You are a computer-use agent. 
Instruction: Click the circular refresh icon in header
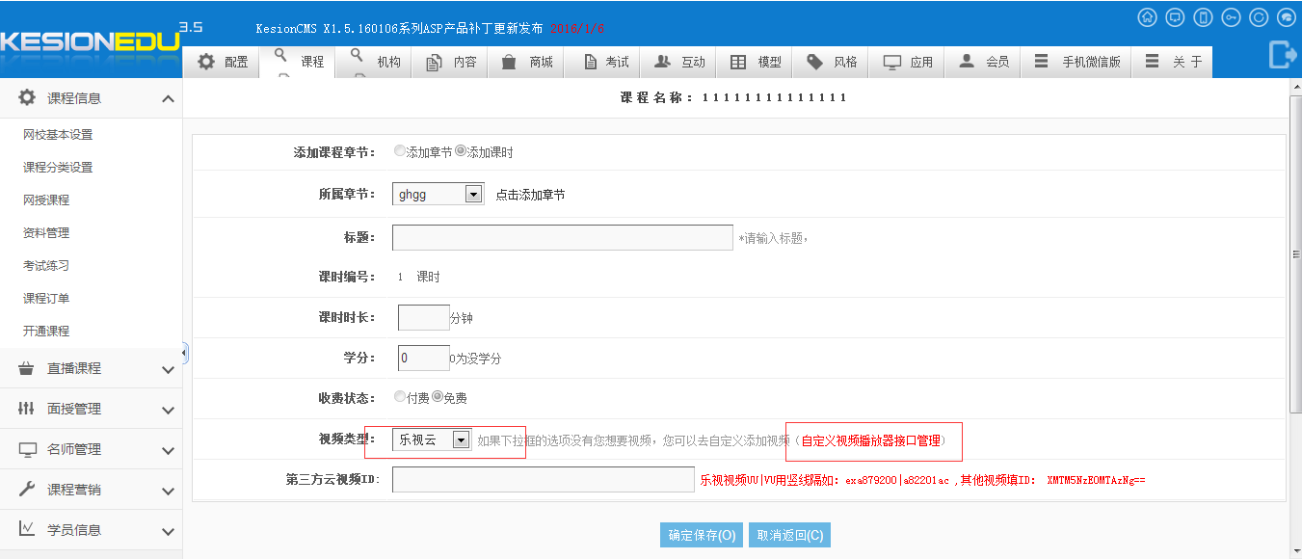(1259, 17)
